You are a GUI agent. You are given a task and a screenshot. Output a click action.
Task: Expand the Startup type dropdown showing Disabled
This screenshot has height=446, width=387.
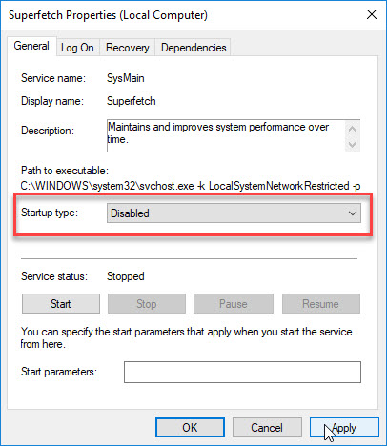click(234, 213)
